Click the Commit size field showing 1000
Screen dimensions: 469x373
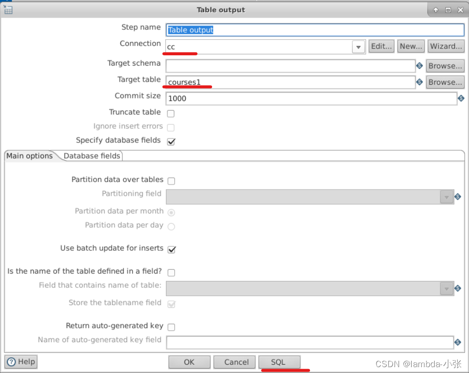(x=311, y=98)
